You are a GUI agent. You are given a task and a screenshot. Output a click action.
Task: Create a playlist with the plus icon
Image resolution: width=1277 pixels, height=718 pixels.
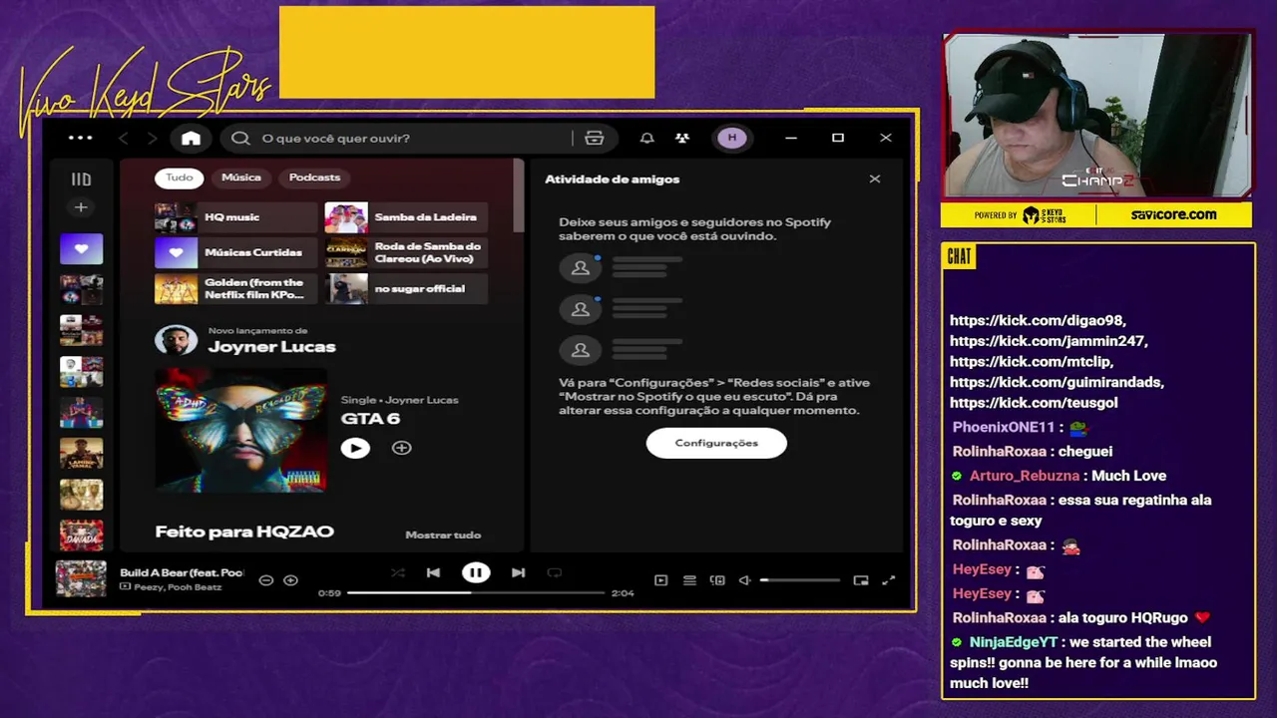point(81,207)
